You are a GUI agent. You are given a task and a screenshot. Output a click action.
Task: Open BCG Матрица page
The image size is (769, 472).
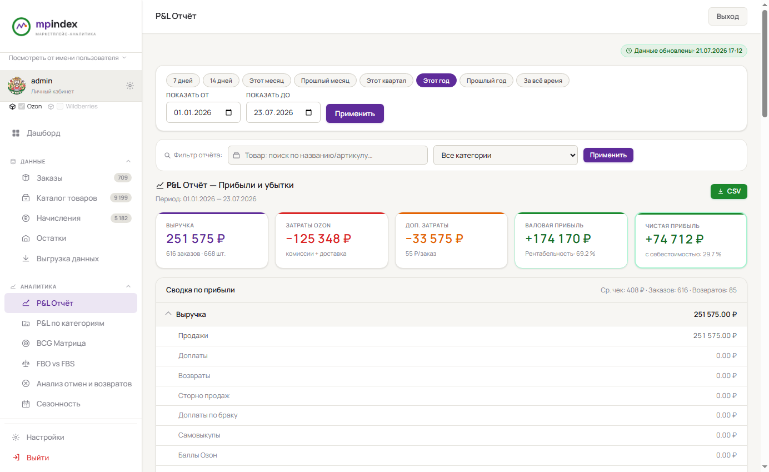pyautogui.click(x=71, y=344)
